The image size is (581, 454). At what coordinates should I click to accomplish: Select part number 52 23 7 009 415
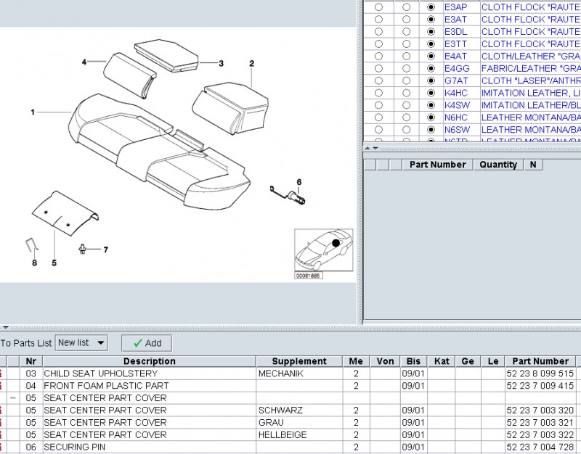(x=540, y=386)
